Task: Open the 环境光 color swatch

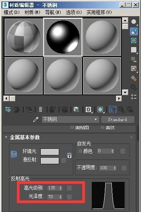Action: tap(50, 152)
